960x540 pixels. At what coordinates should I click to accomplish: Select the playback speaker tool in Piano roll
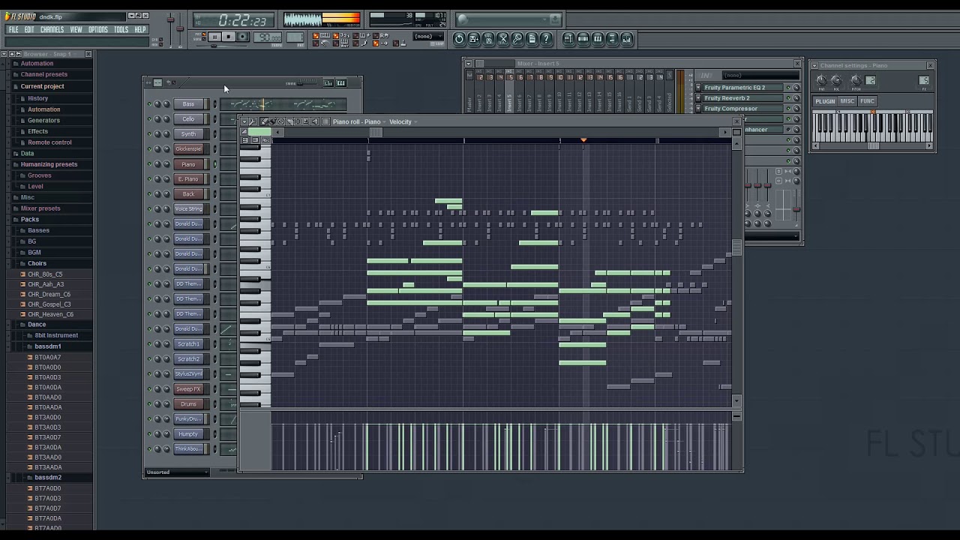(x=314, y=121)
